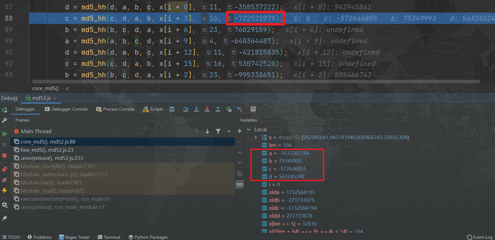Go to previous frame up arrow

[x=197, y=131]
